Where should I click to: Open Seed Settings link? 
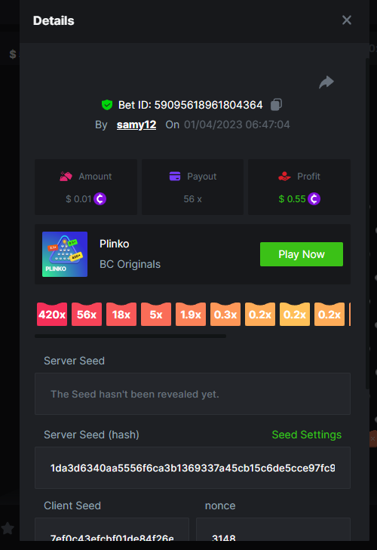click(x=307, y=435)
